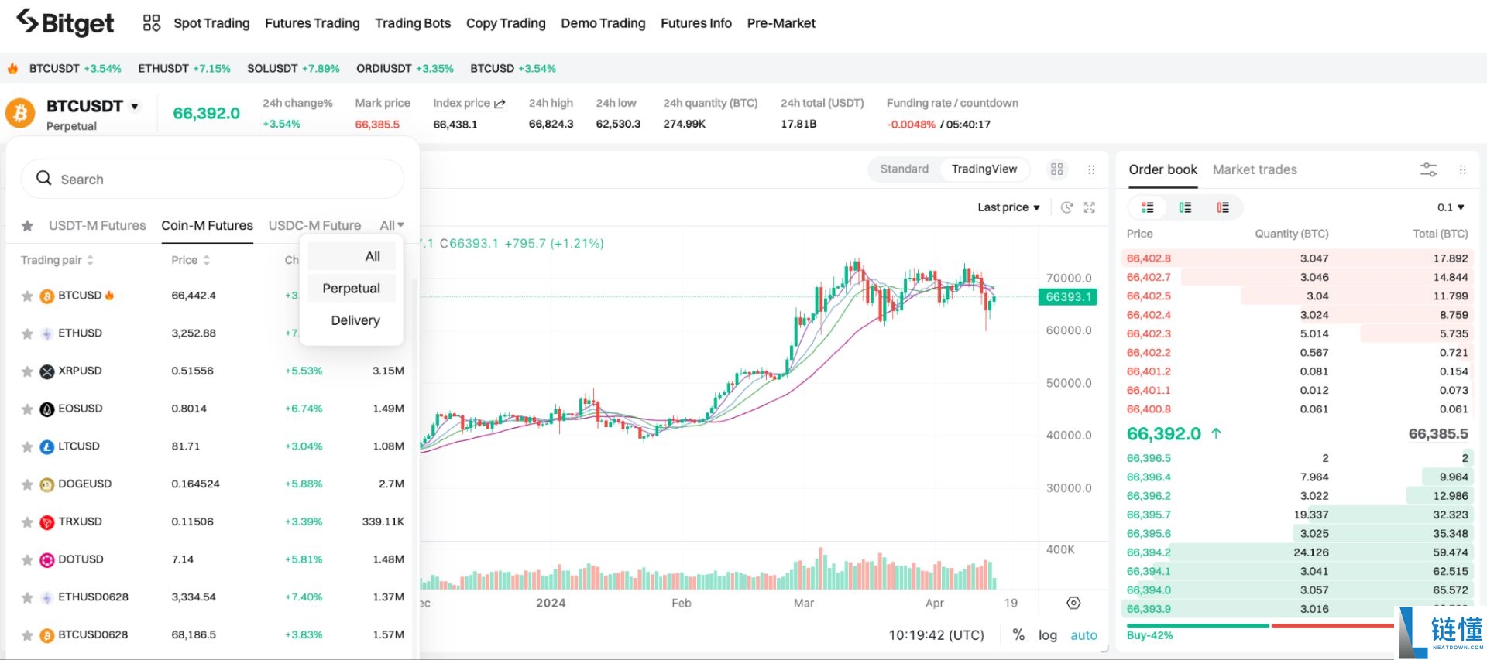Screen dimensions: 1487x660
Task: Click the chart panel drag handle dots
Action: (1091, 169)
